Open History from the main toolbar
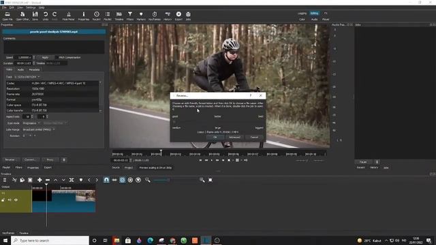Viewport: 436px width, 245px height. (x=168, y=16)
